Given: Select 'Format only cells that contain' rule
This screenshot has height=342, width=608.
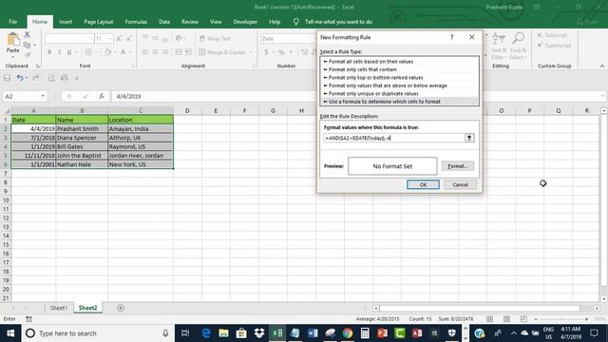Looking at the screenshot, I should (x=399, y=69).
